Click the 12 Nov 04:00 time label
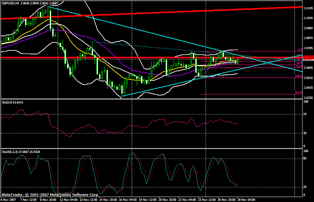 [69, 200]
